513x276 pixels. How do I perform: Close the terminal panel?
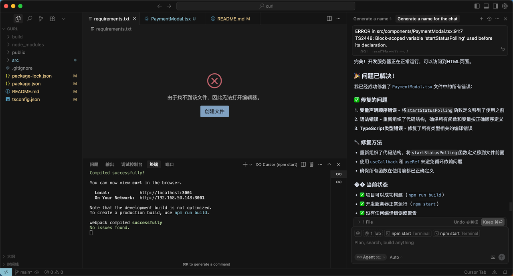[338, 164]
